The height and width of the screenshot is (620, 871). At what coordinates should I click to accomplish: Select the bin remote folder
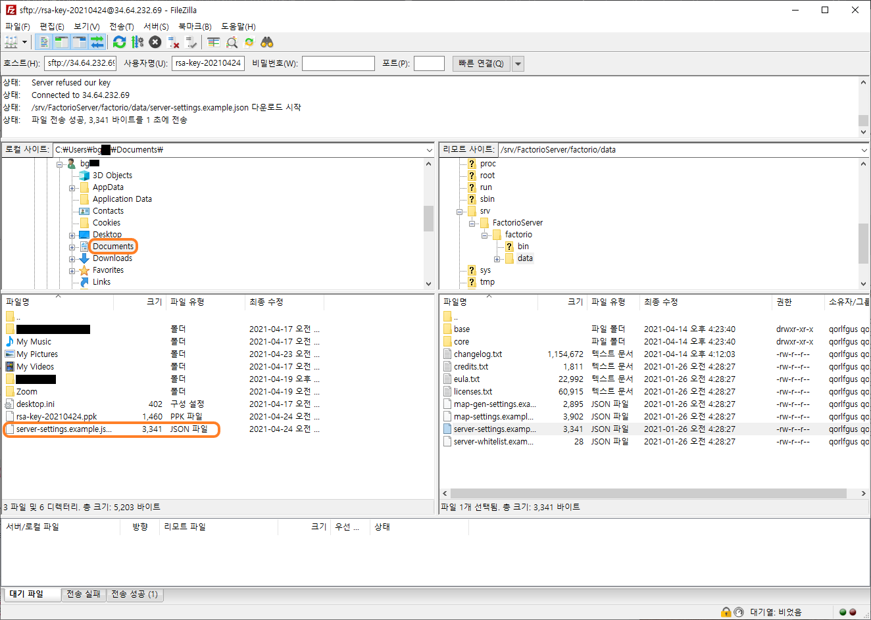tap(523, 247)
